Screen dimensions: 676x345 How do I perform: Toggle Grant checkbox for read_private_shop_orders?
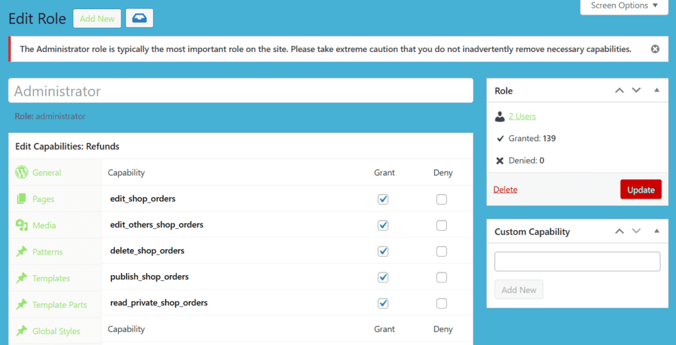(383, 303)
